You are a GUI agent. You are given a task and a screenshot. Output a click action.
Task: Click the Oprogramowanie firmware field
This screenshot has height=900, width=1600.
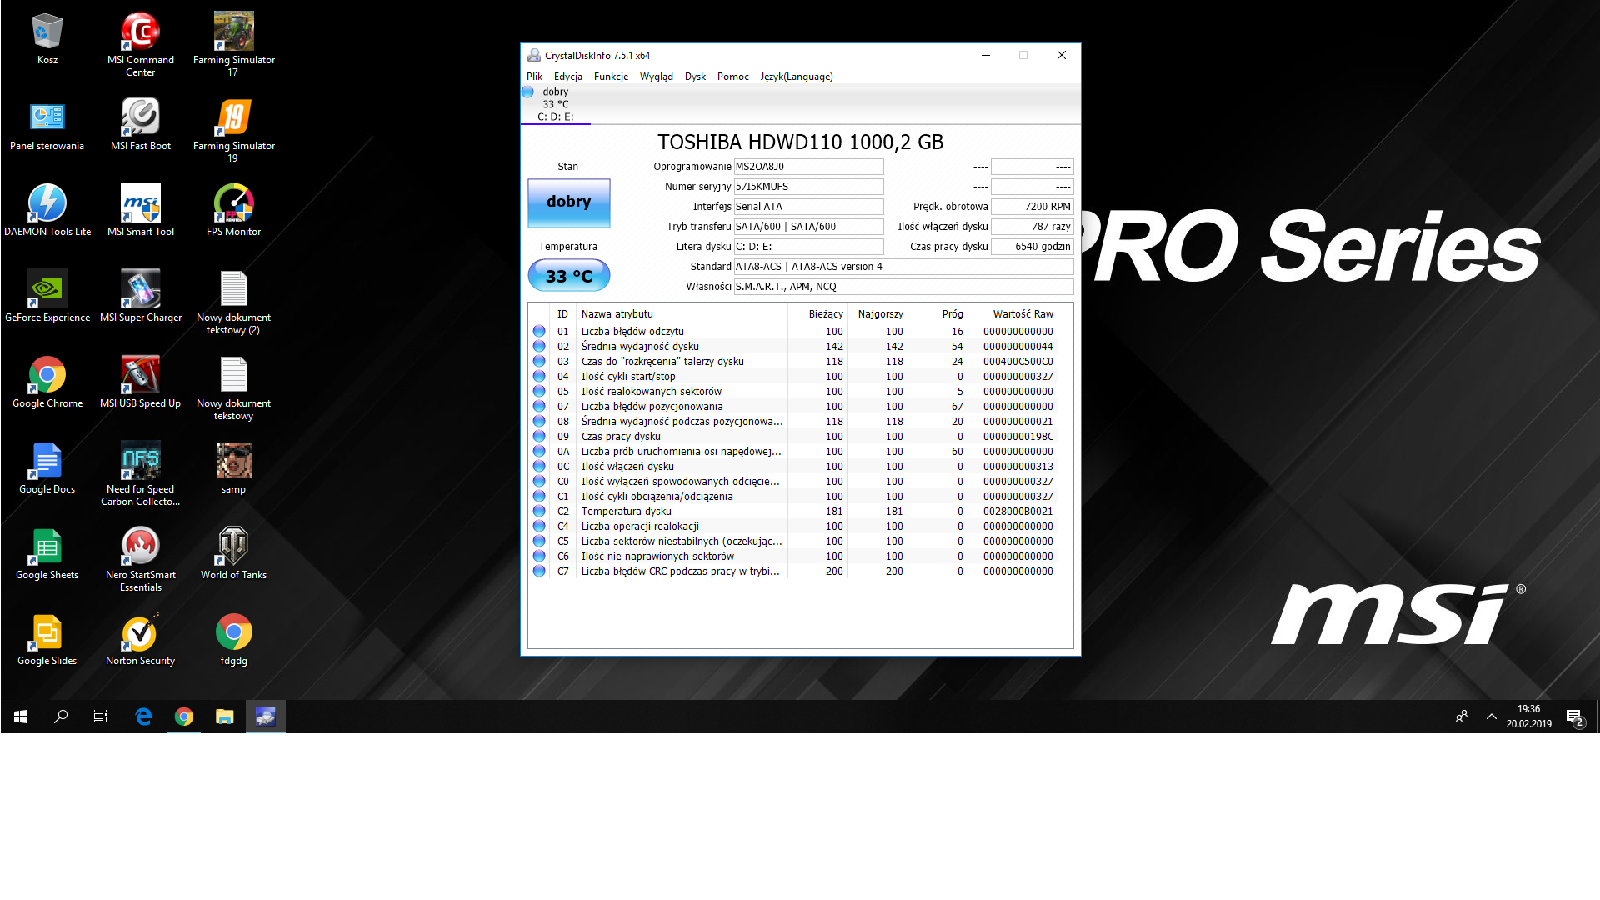(808, 167)
